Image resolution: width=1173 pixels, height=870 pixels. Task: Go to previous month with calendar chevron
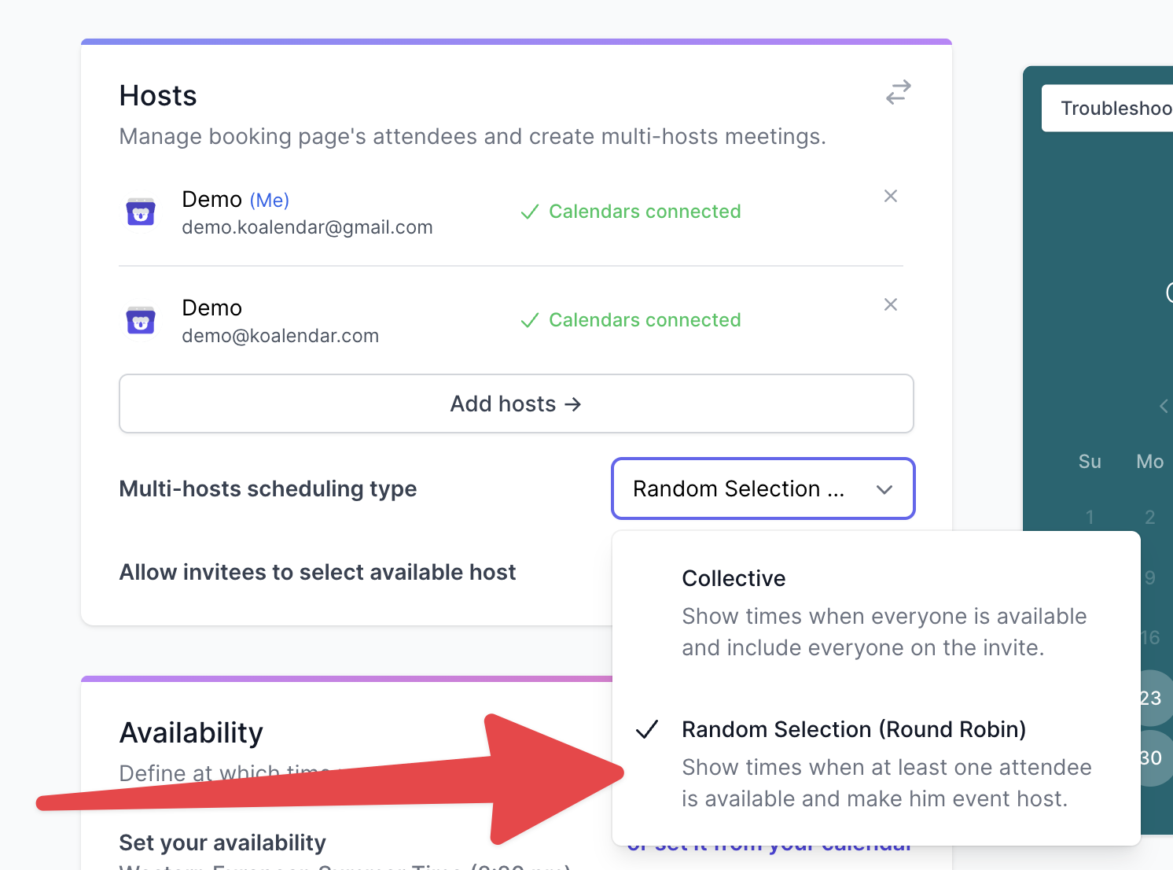pyautogui.click(x=1164, y=406)
